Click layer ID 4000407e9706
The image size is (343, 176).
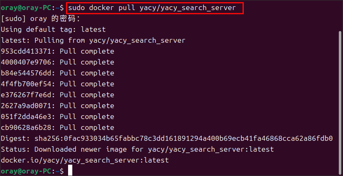click(28, 62)
